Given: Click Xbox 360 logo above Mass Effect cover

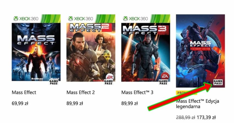Looking at the screenshot, I should 26,19.
